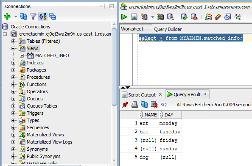
Task: Click the delete row red X icon
Action: 154,105
